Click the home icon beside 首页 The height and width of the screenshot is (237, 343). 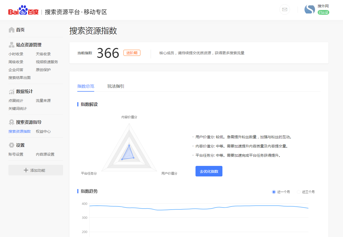[x=11, y=30]
